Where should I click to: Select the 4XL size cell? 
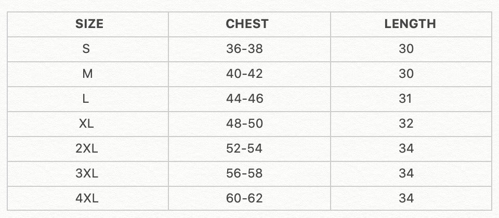(87, 198)
